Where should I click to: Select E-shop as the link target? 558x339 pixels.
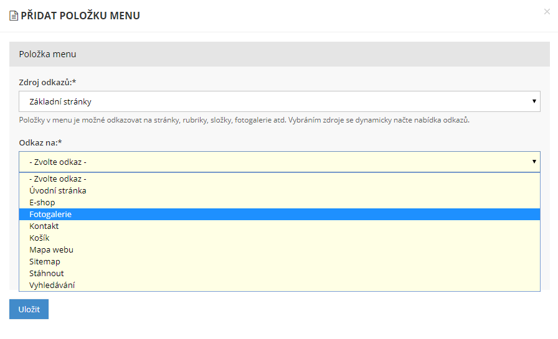pyautogui.click(x=42, y=202)
